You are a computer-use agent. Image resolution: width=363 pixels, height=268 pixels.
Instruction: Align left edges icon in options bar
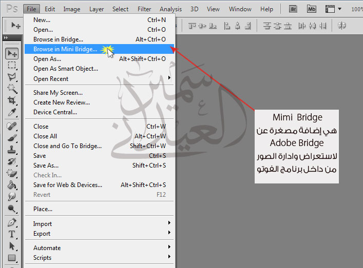coord(227,26)
